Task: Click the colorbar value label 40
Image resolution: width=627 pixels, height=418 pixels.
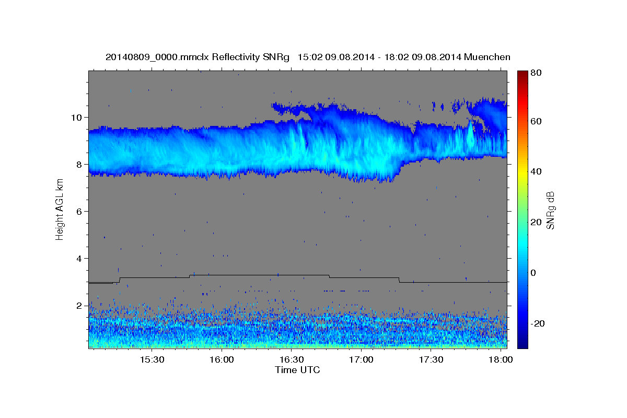Action: 536,171
